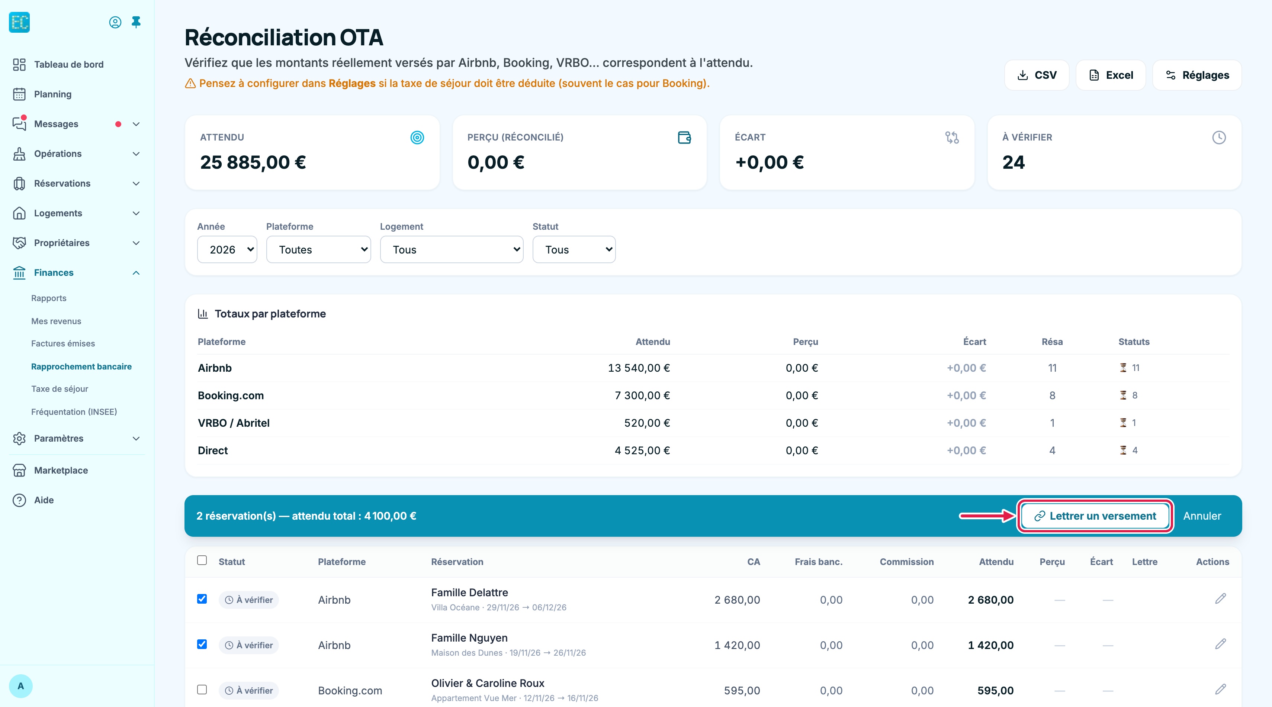This screenshot has width=1272, height=707.
Task: Open the Statut Tous dropdown
Action: point(574,250)
